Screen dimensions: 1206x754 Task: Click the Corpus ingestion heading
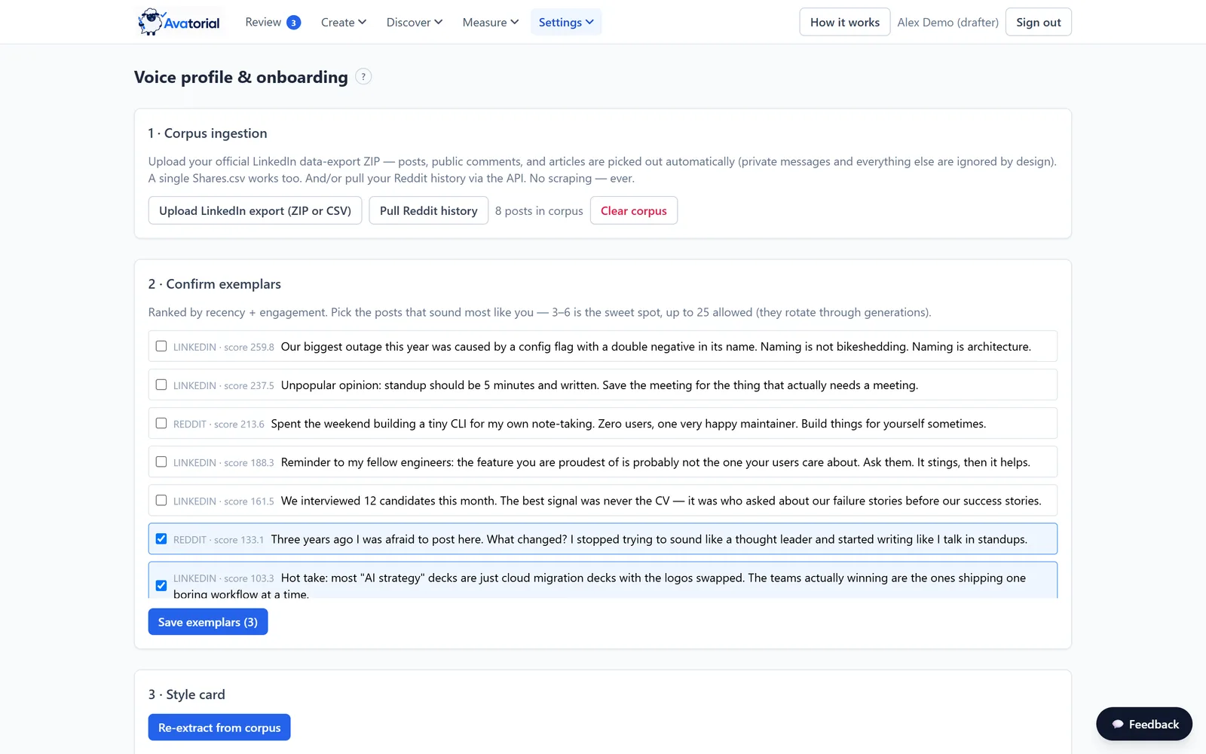point(208,133)
